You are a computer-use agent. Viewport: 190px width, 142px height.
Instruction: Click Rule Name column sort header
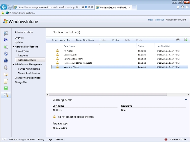(69, 46)
